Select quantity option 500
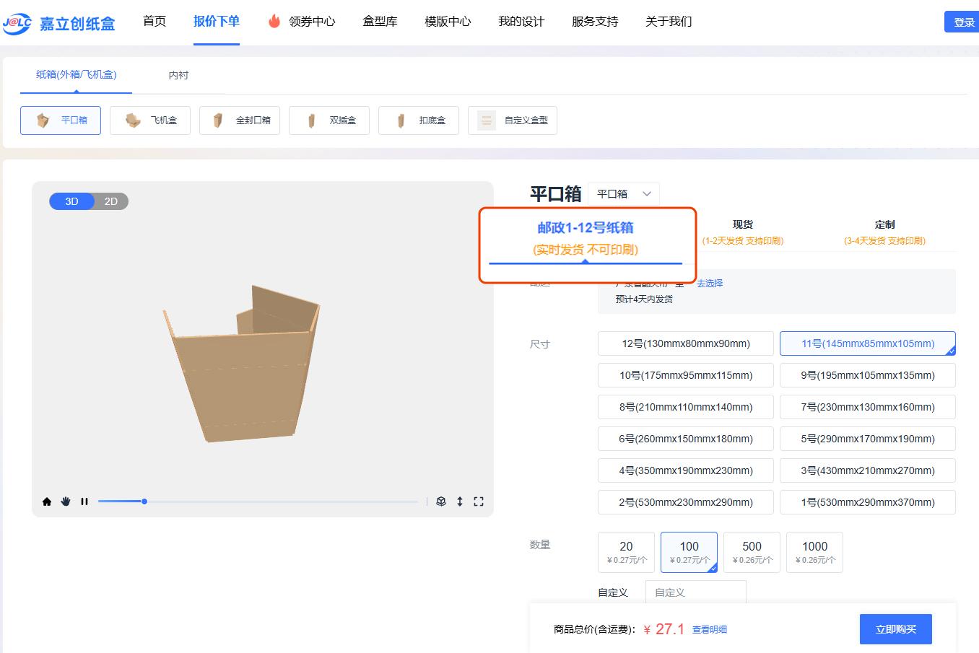979x653 pixels. [752, 552]
